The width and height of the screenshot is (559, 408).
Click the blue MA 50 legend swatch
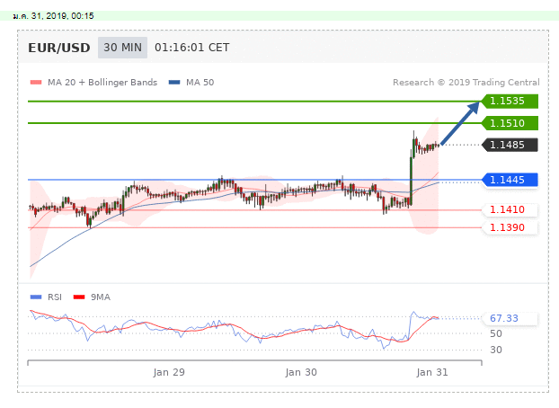coord(174,83)
